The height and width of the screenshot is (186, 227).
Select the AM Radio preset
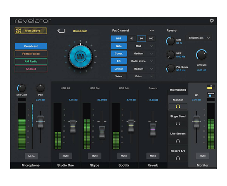31,62
